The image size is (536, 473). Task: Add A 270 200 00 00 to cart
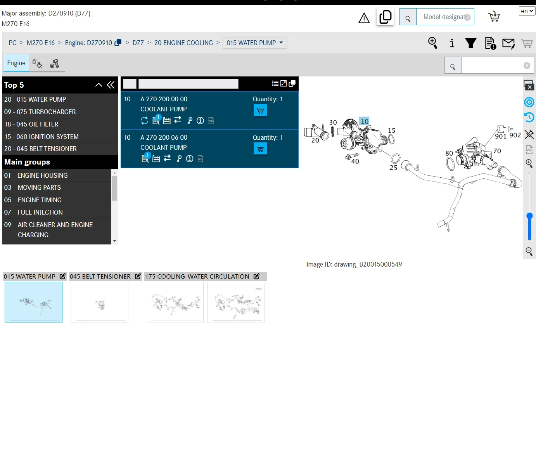(x=260, y=111)
